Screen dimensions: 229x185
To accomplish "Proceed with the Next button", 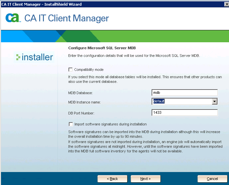I will 146,179.
